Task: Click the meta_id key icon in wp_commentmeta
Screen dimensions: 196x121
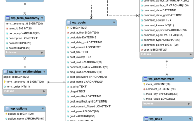Action: [144, 84]
